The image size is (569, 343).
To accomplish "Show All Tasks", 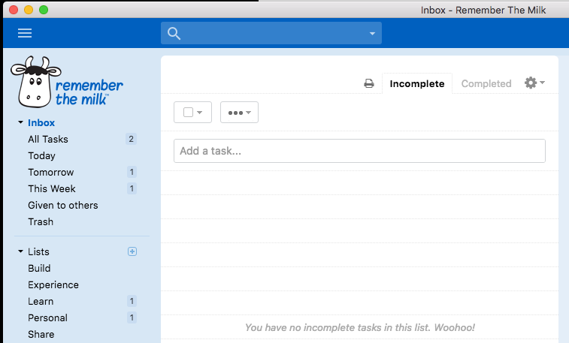I will (48, 139).
